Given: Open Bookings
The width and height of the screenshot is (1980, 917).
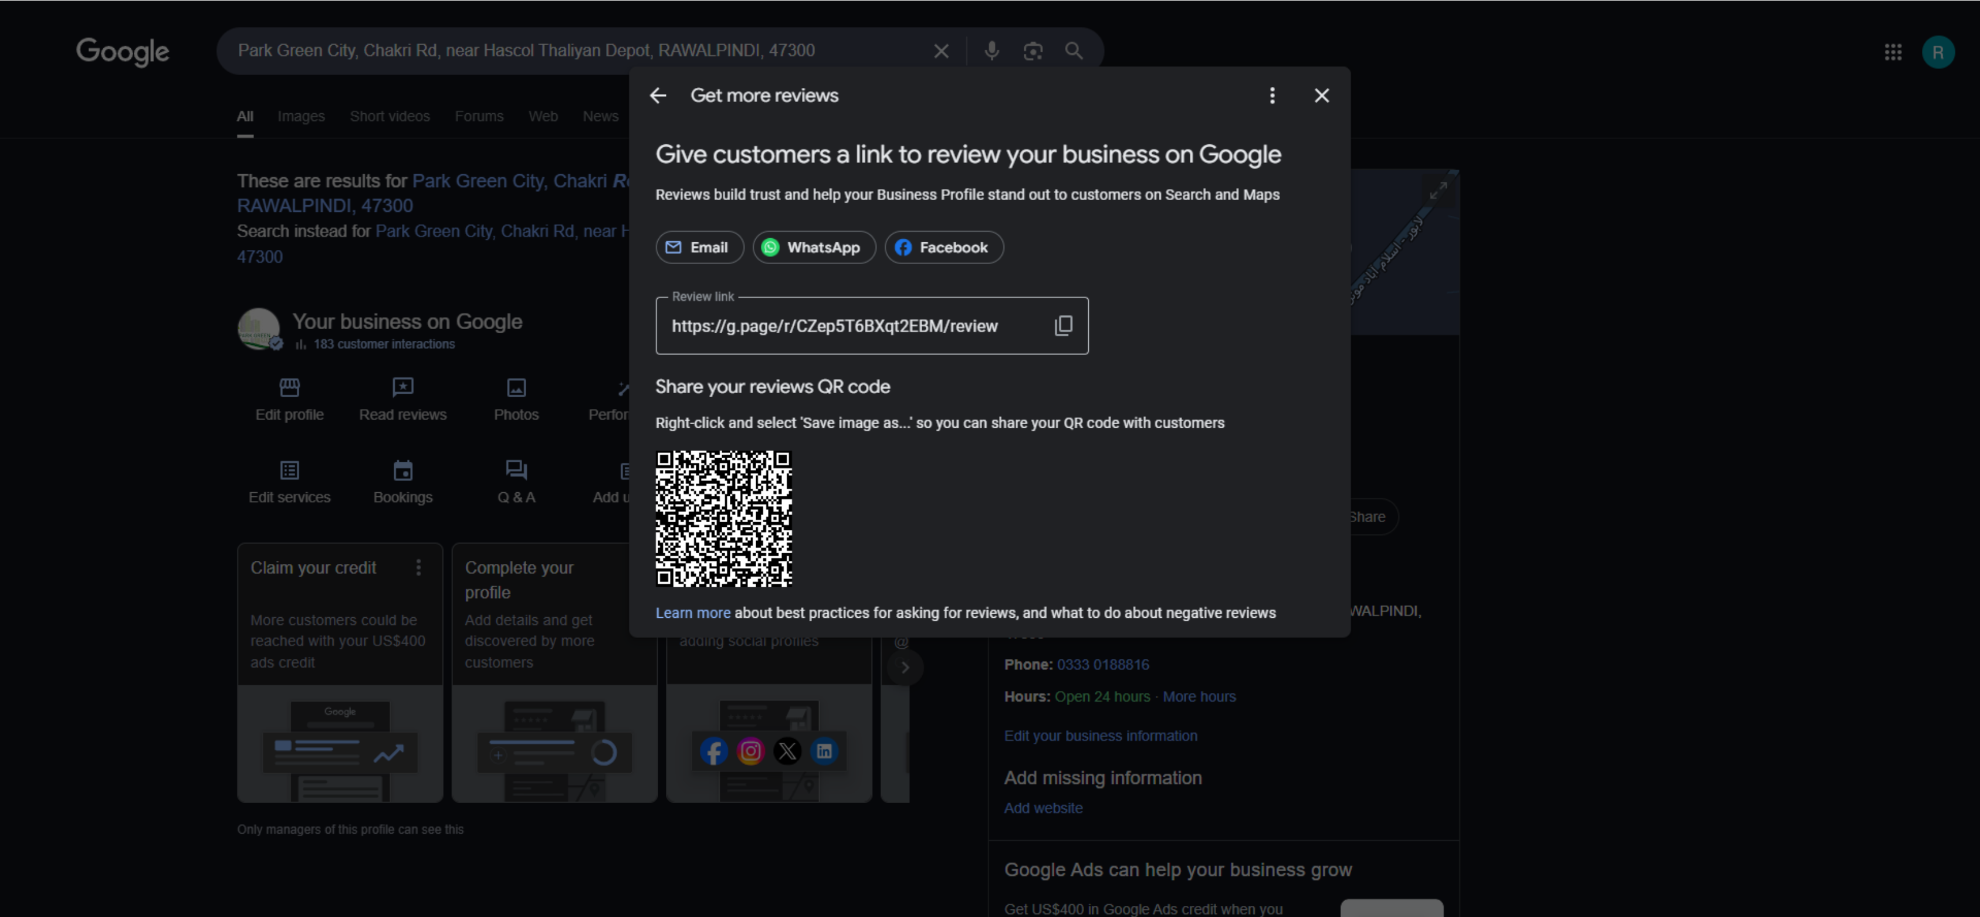Looking at the screenshot, I should [402, 482].
